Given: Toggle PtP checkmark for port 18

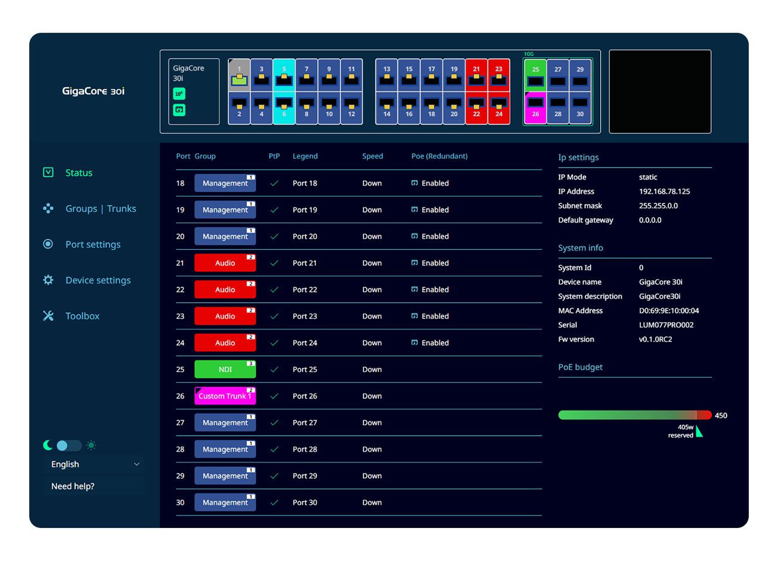Looking at the screenshot, I should click(x=274, y=183).
